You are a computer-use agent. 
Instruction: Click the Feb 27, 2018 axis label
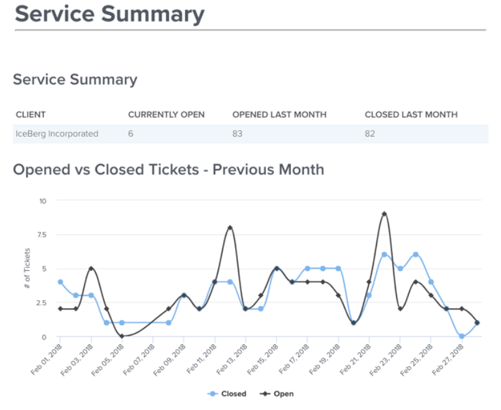tap(448, 360)
